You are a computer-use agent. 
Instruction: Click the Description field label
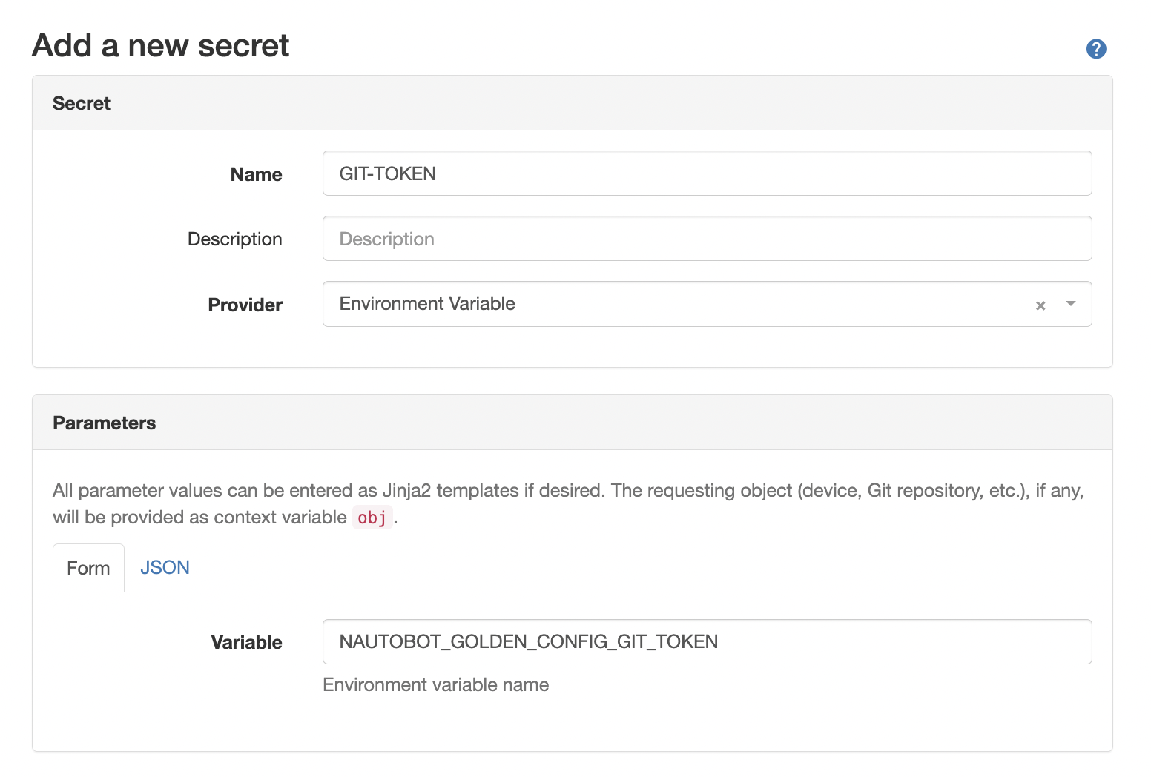tap(235, 239)
